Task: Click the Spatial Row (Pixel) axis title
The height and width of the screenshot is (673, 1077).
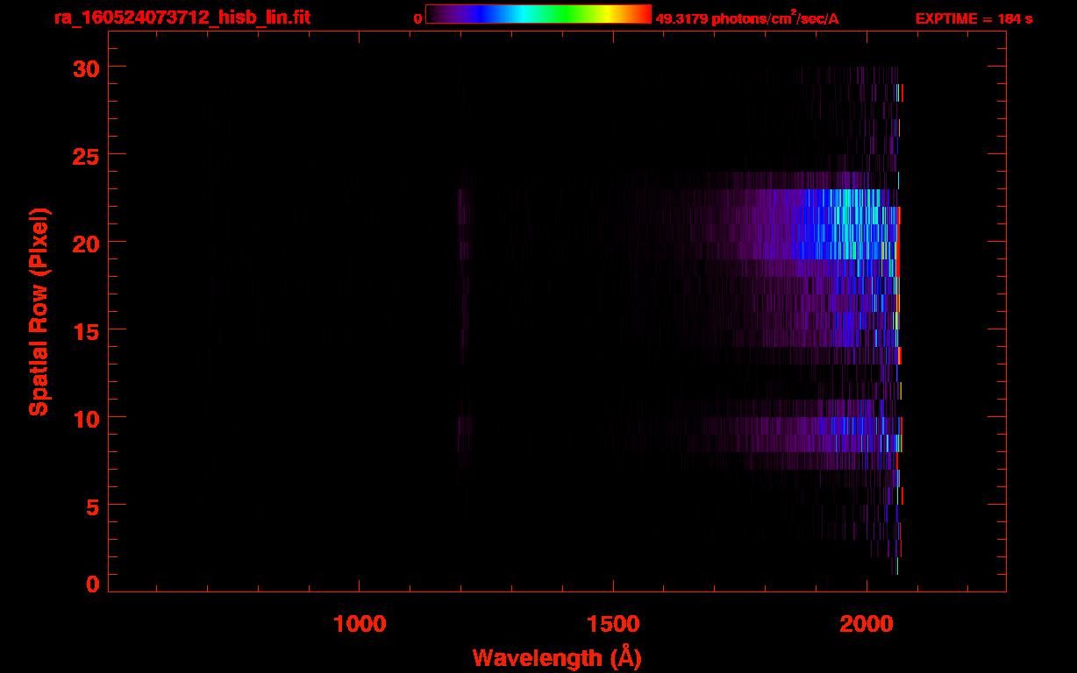Action: pyautogui.click(x=38, y=311)
